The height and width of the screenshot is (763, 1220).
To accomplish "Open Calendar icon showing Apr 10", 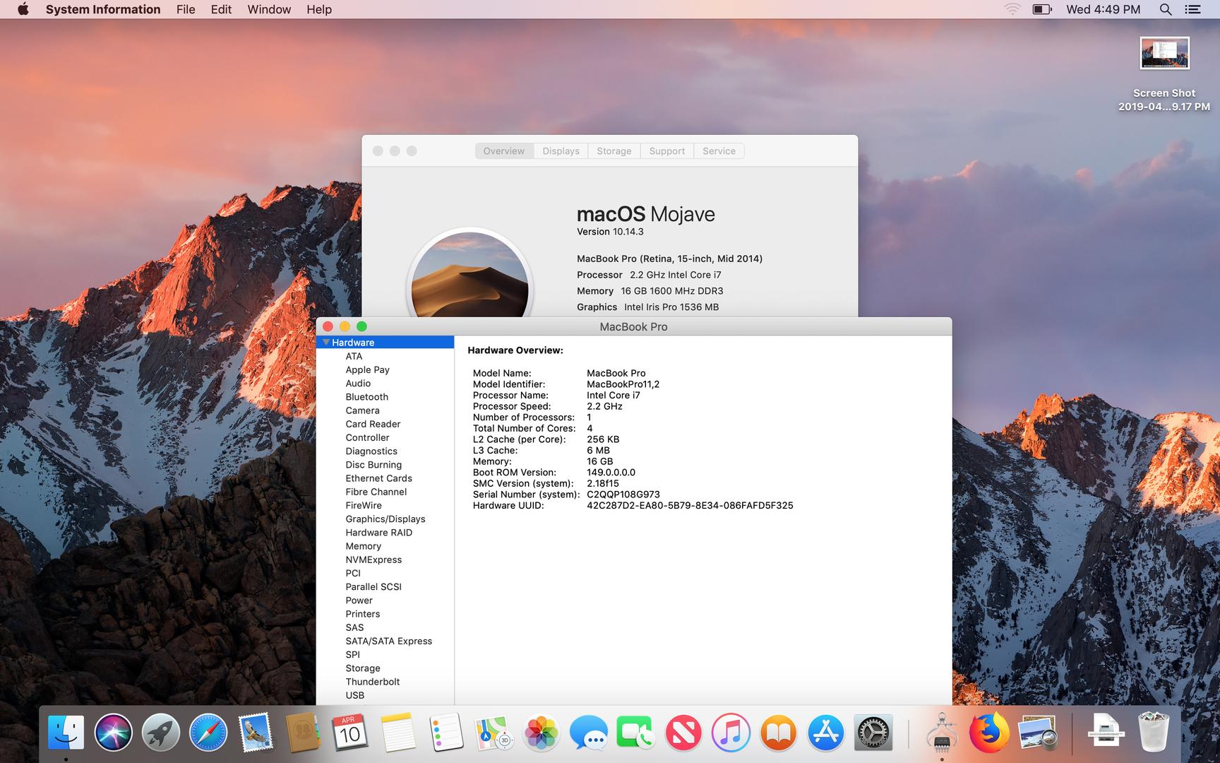I will click(x=350, y=732).
